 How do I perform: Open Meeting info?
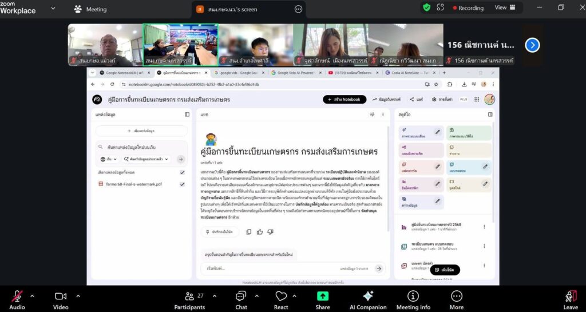(x=413, y=296)
